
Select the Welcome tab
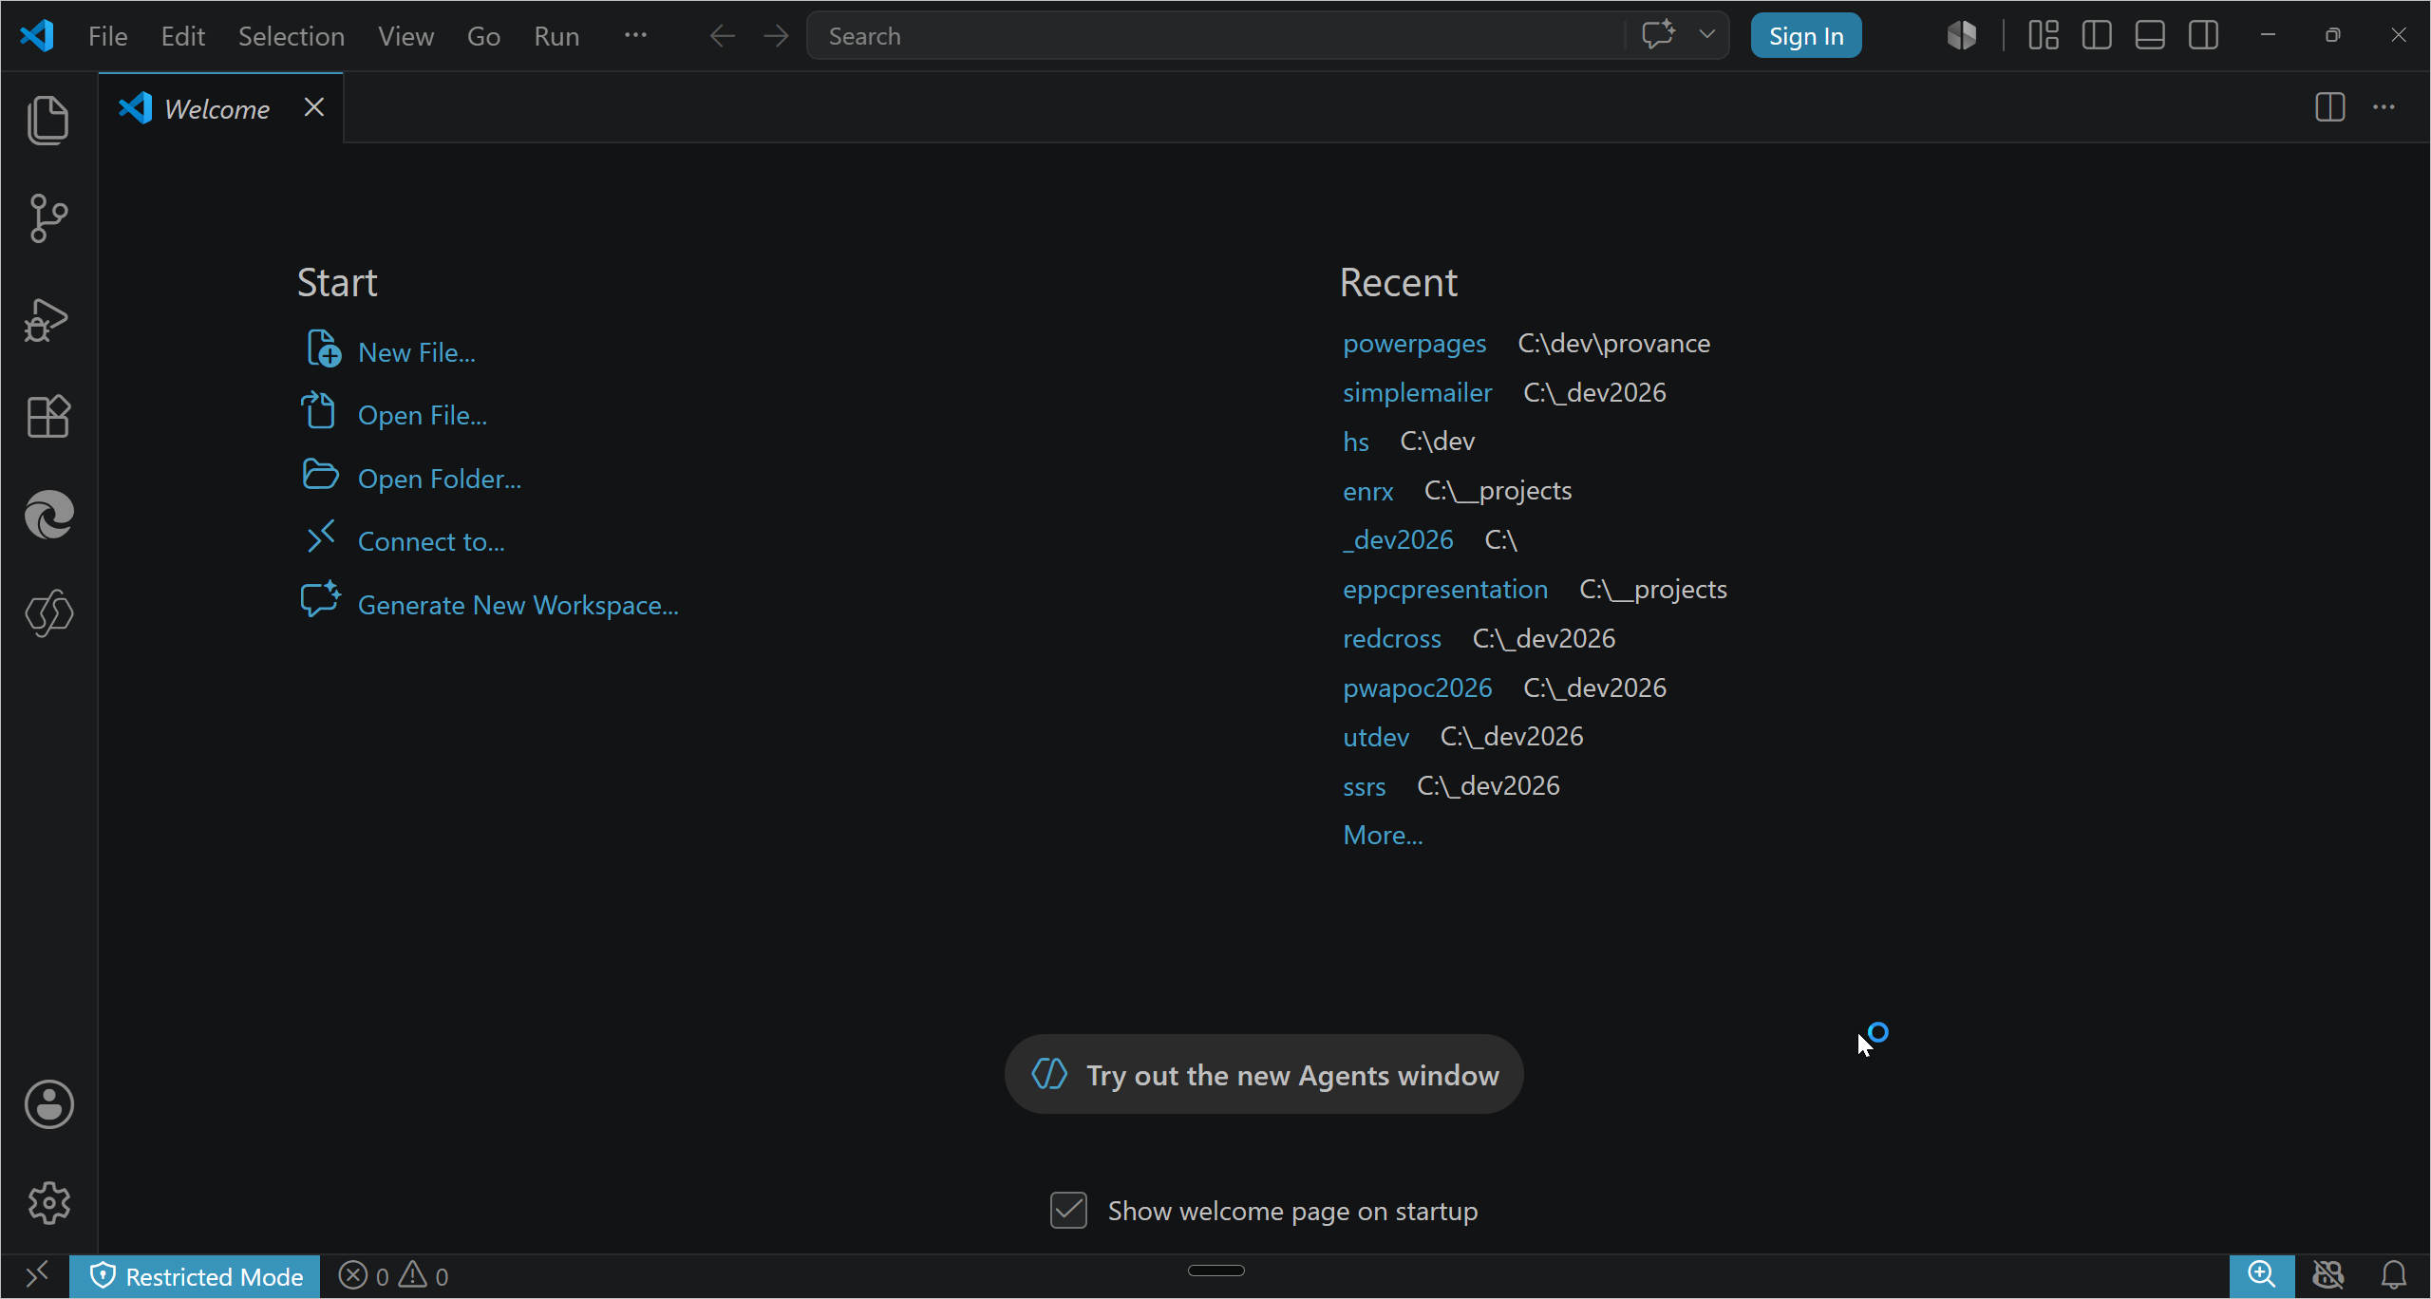point(220,108)
